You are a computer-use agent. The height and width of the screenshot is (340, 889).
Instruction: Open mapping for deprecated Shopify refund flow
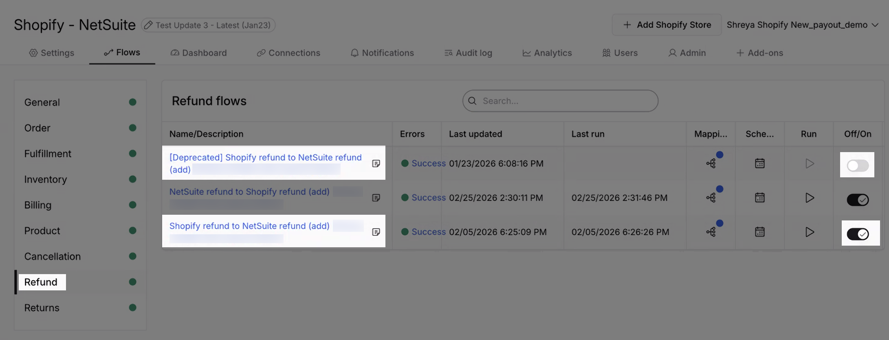click(711, 163)
